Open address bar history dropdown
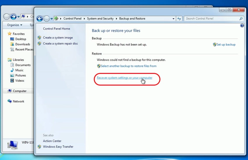This screenshot has height=160, width=248. (x=173, y=19)
